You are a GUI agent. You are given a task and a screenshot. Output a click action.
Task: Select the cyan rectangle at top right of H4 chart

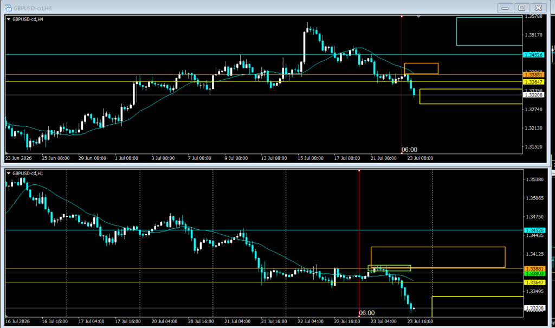489,31
